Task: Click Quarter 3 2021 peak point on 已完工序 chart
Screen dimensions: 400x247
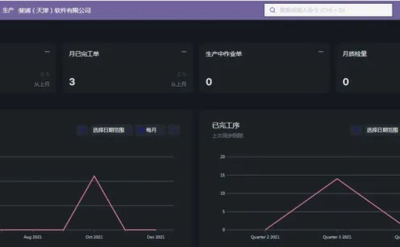Action: tap(337, 179)
